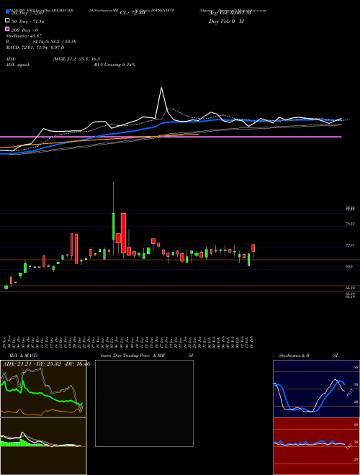Click the 'ADX signal:' label
360x475 pixels.
(x=18, y=65)
